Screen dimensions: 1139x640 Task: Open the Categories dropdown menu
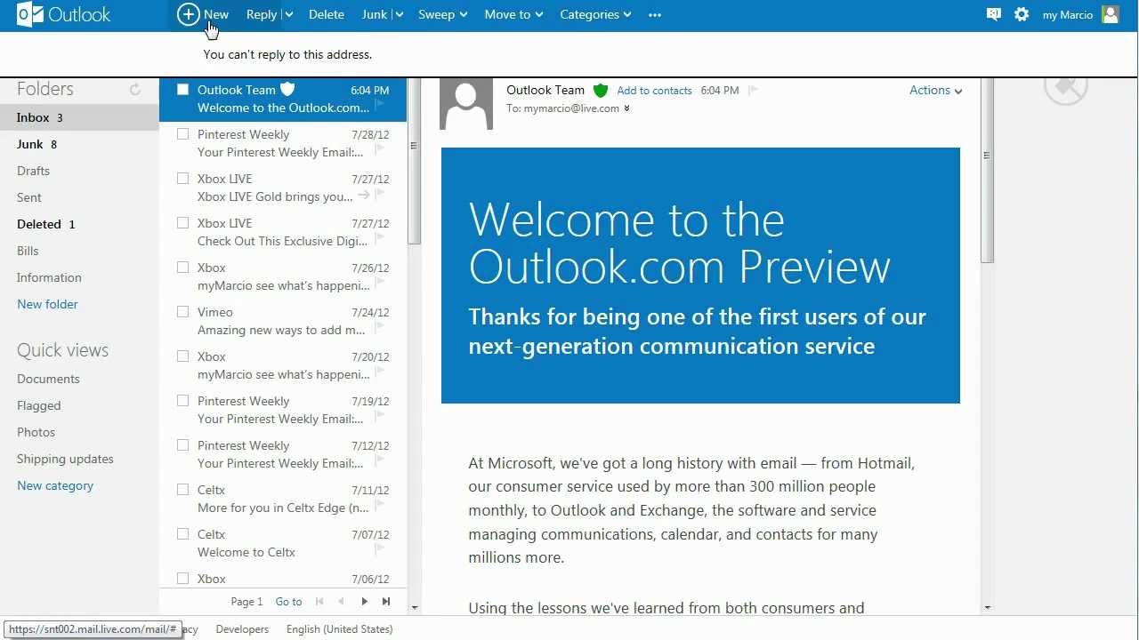pyautogui.click(x=595, y=14)
